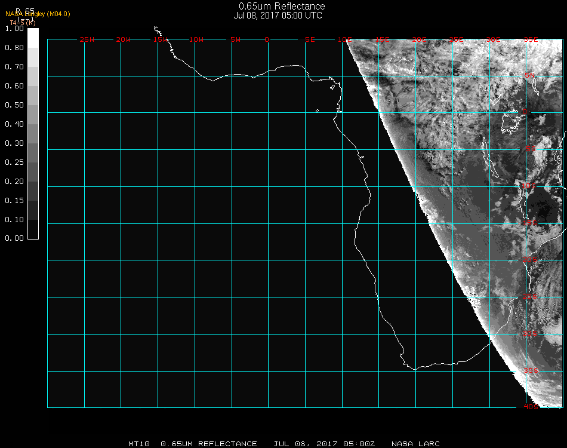
Task: Click the 'MT10' text in the footer
Action: click(x=139, y=444)
